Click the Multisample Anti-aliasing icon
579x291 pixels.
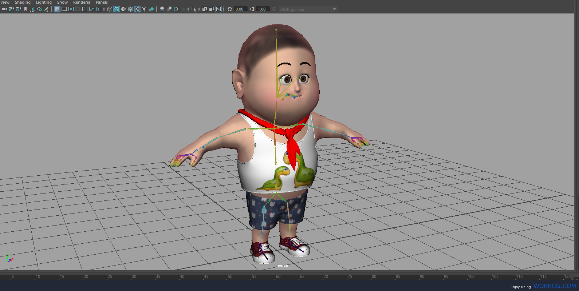176,9
